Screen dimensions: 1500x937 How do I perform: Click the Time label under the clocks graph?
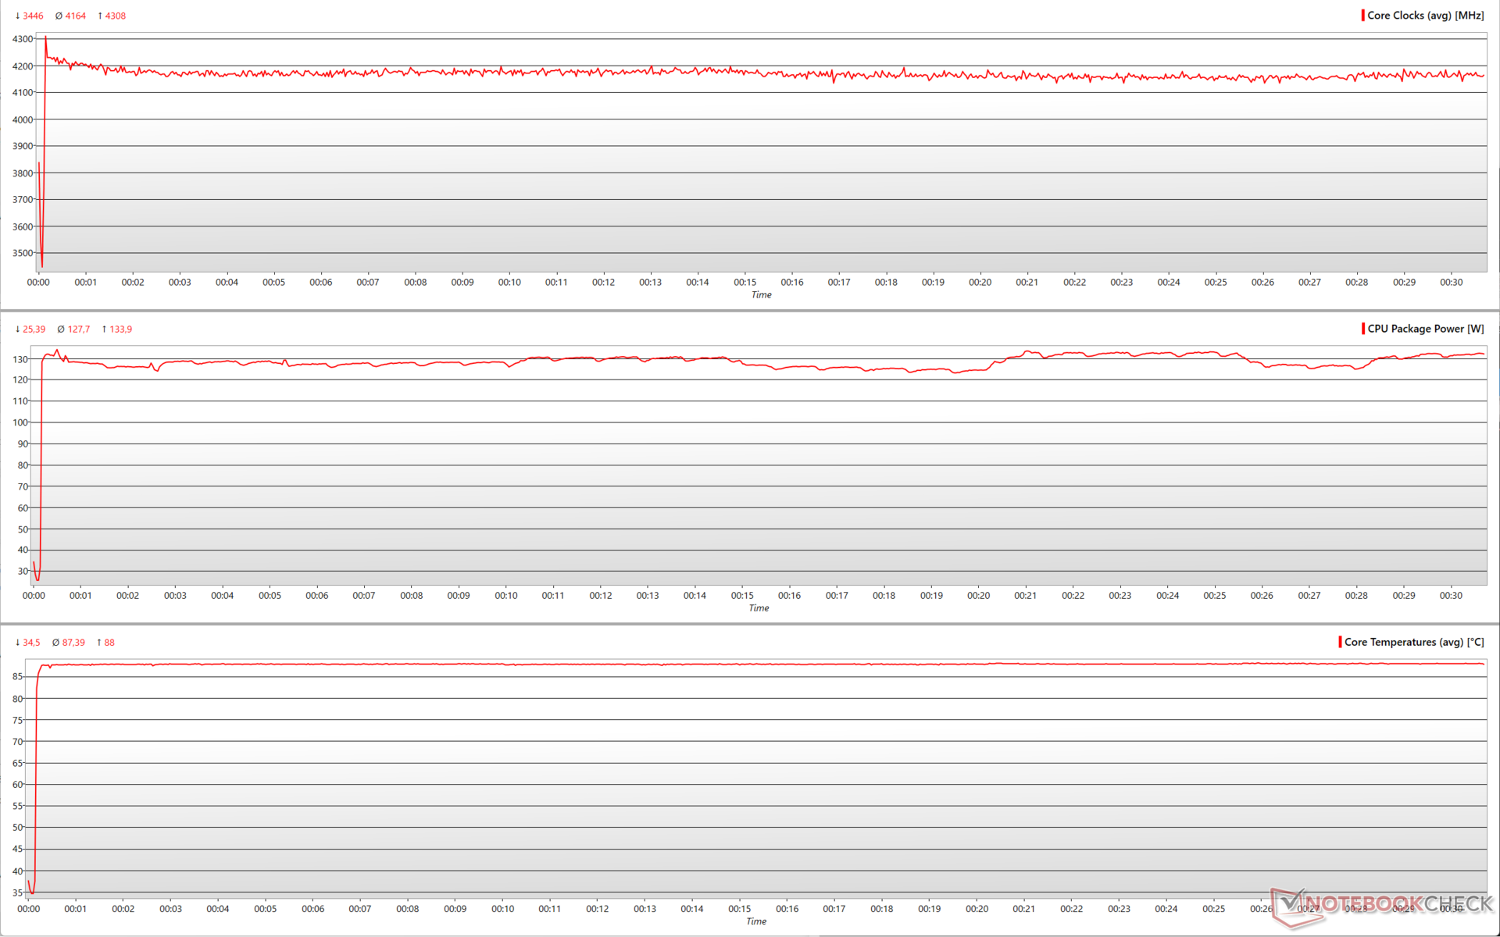tap(761, 294)
